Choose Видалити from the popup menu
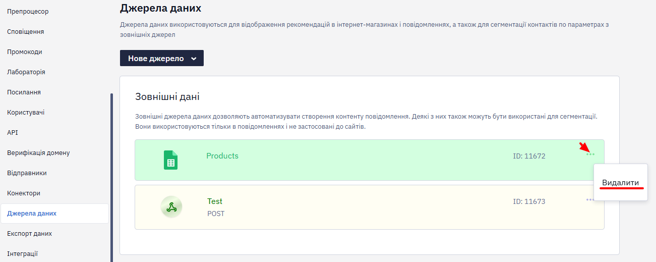 (621, 183)
